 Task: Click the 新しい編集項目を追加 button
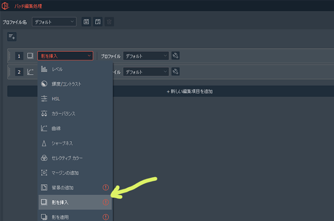[x=190, y=91]
